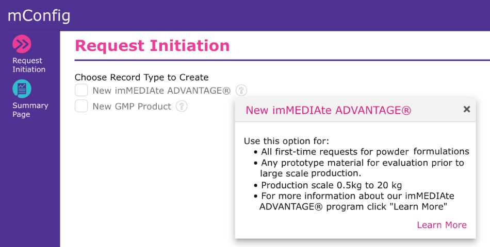490x247 pixels.
Task: Click the 'Choose Record Type to Create' text
Action: click(141, 77)
